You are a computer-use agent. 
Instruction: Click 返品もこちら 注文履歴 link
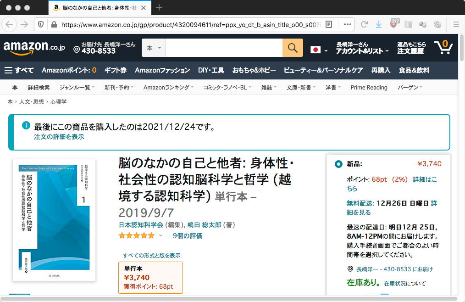click(x=412, y=48)
